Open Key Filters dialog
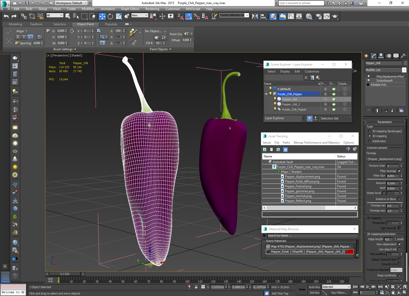The height and width of the screenshot is (296, 409). pos(339,293)
